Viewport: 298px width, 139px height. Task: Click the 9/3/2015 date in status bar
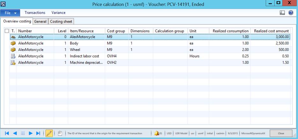click(233, 133)
